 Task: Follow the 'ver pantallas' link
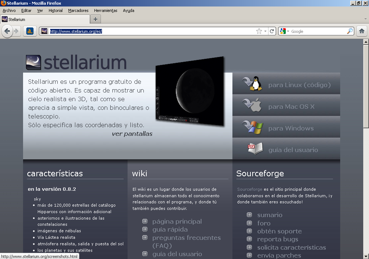(x=132, y=134)
